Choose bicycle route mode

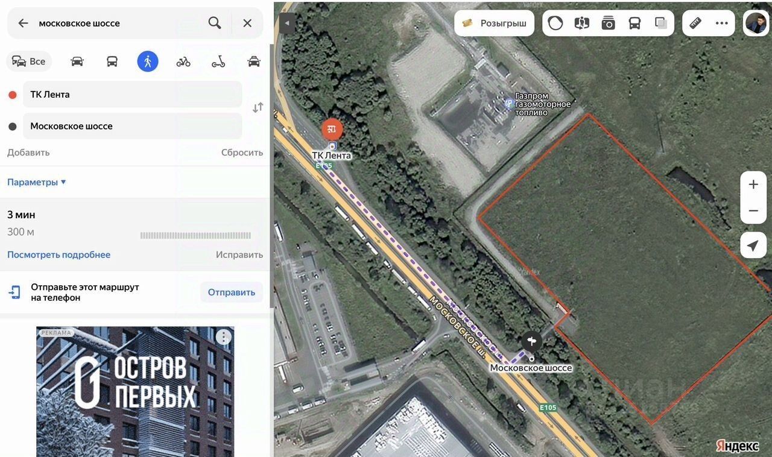[x=183, y=61]
